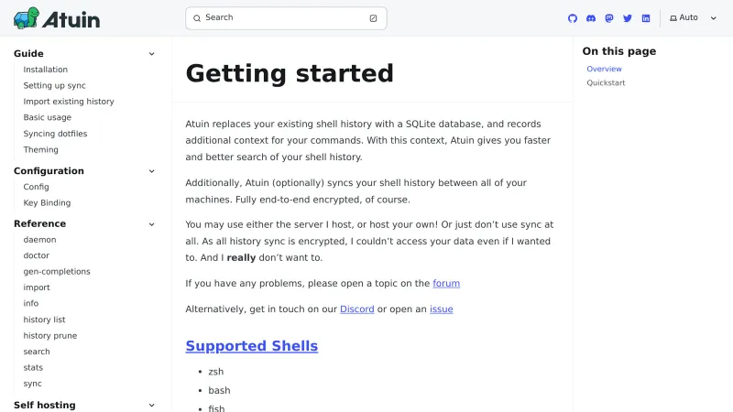
Task: Click the Atuin turtle logo
Action: (57, 18)
